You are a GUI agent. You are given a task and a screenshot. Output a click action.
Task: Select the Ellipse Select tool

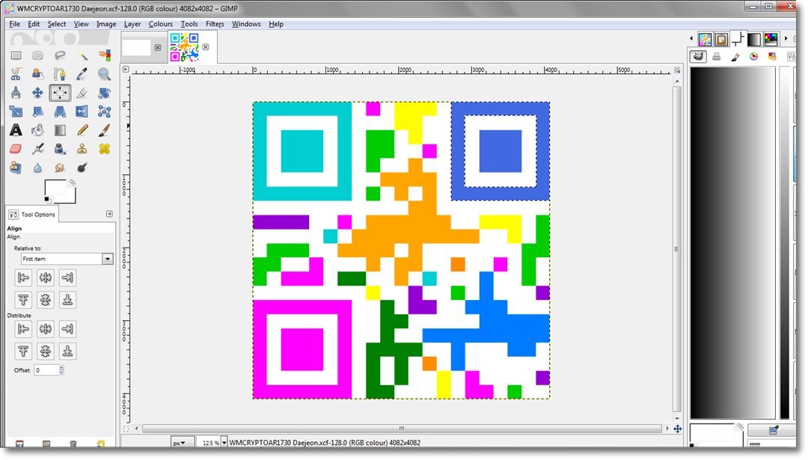(x=37, y=55)
